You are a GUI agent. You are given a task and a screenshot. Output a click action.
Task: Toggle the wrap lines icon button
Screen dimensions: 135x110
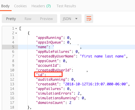click(89, 19)
